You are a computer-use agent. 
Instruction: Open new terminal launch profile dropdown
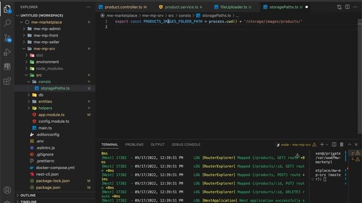327,145
